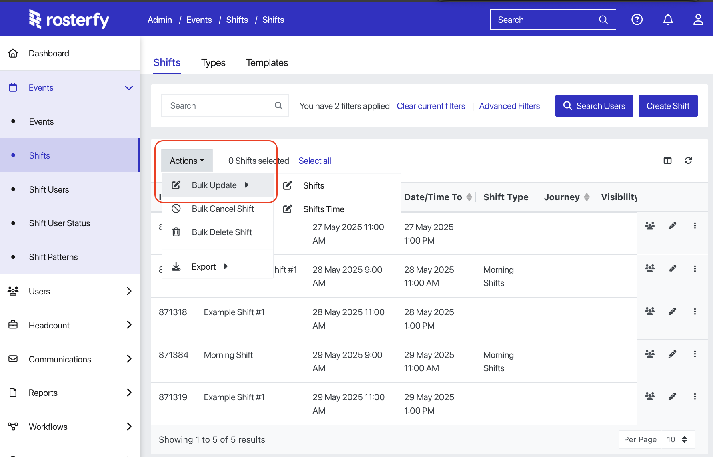Click magnifier icon in top search bar

(x=603, y=20)
